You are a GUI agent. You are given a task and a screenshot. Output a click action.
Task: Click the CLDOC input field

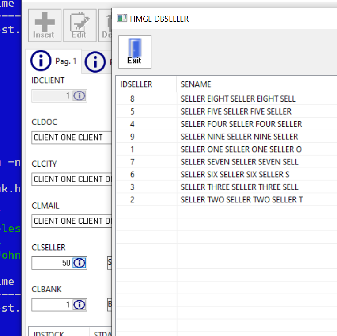pos(72,137)
